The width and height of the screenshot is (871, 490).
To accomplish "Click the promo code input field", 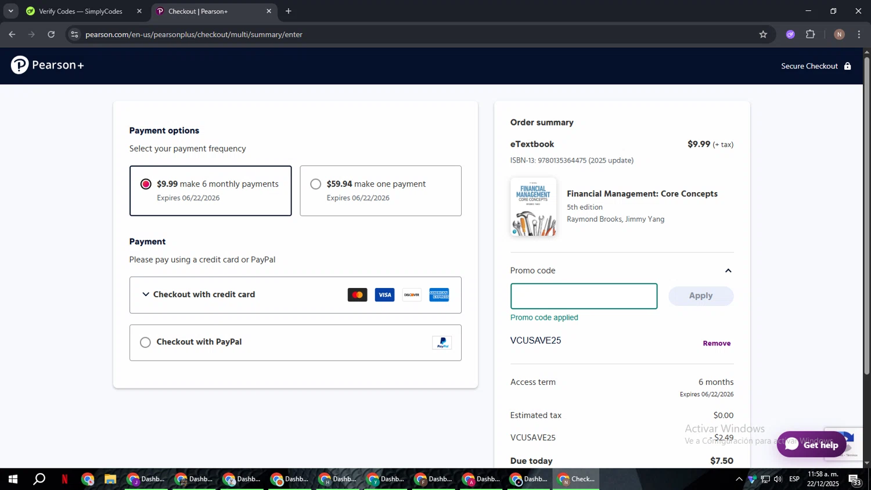I will 584,296.
